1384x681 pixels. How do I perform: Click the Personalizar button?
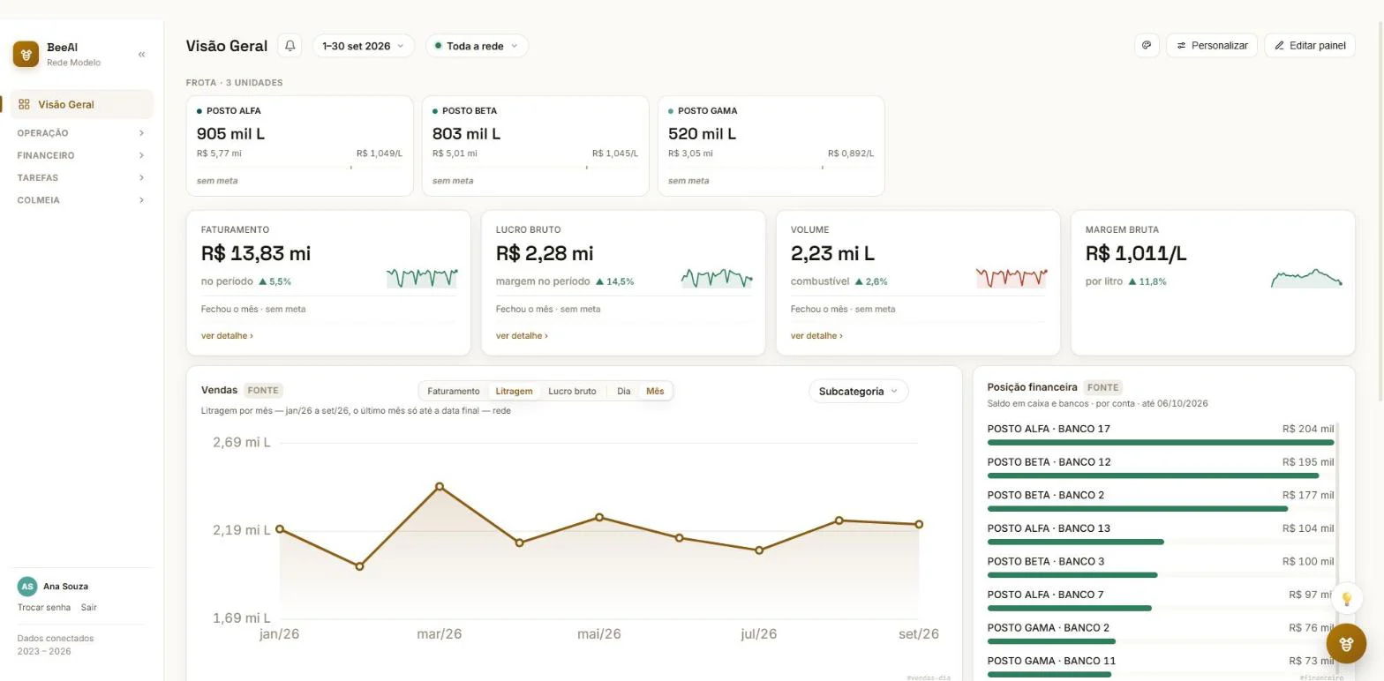point(1212,45)
